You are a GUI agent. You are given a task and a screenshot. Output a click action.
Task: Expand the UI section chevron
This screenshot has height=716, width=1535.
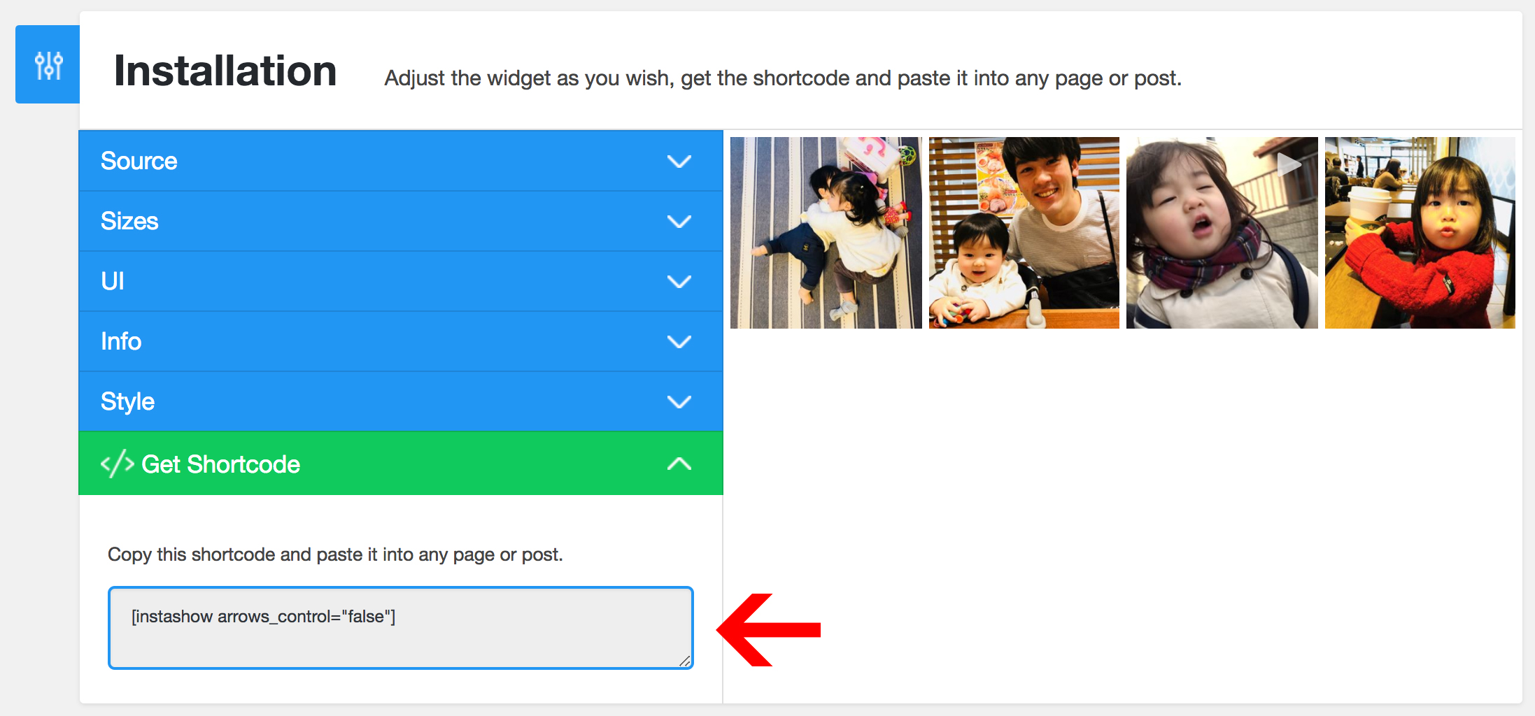(679, 282)
